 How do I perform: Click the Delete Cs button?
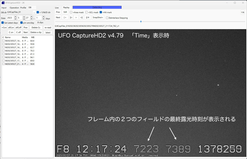(36, 27)
